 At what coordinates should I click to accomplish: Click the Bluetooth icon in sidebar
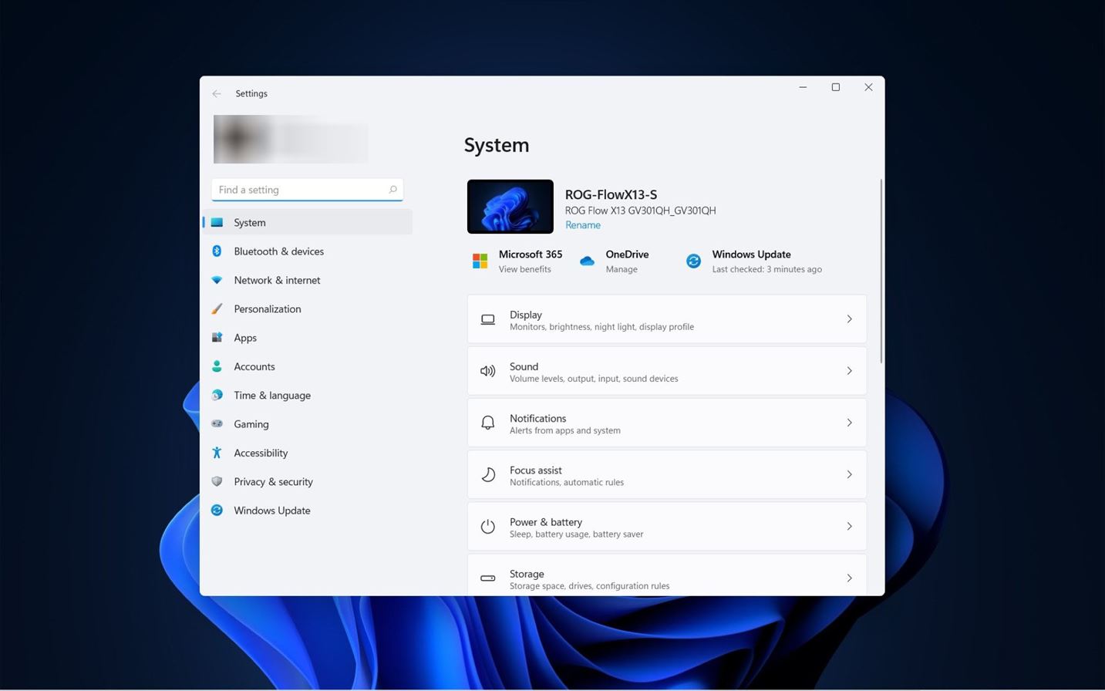(x=217, y=251)
